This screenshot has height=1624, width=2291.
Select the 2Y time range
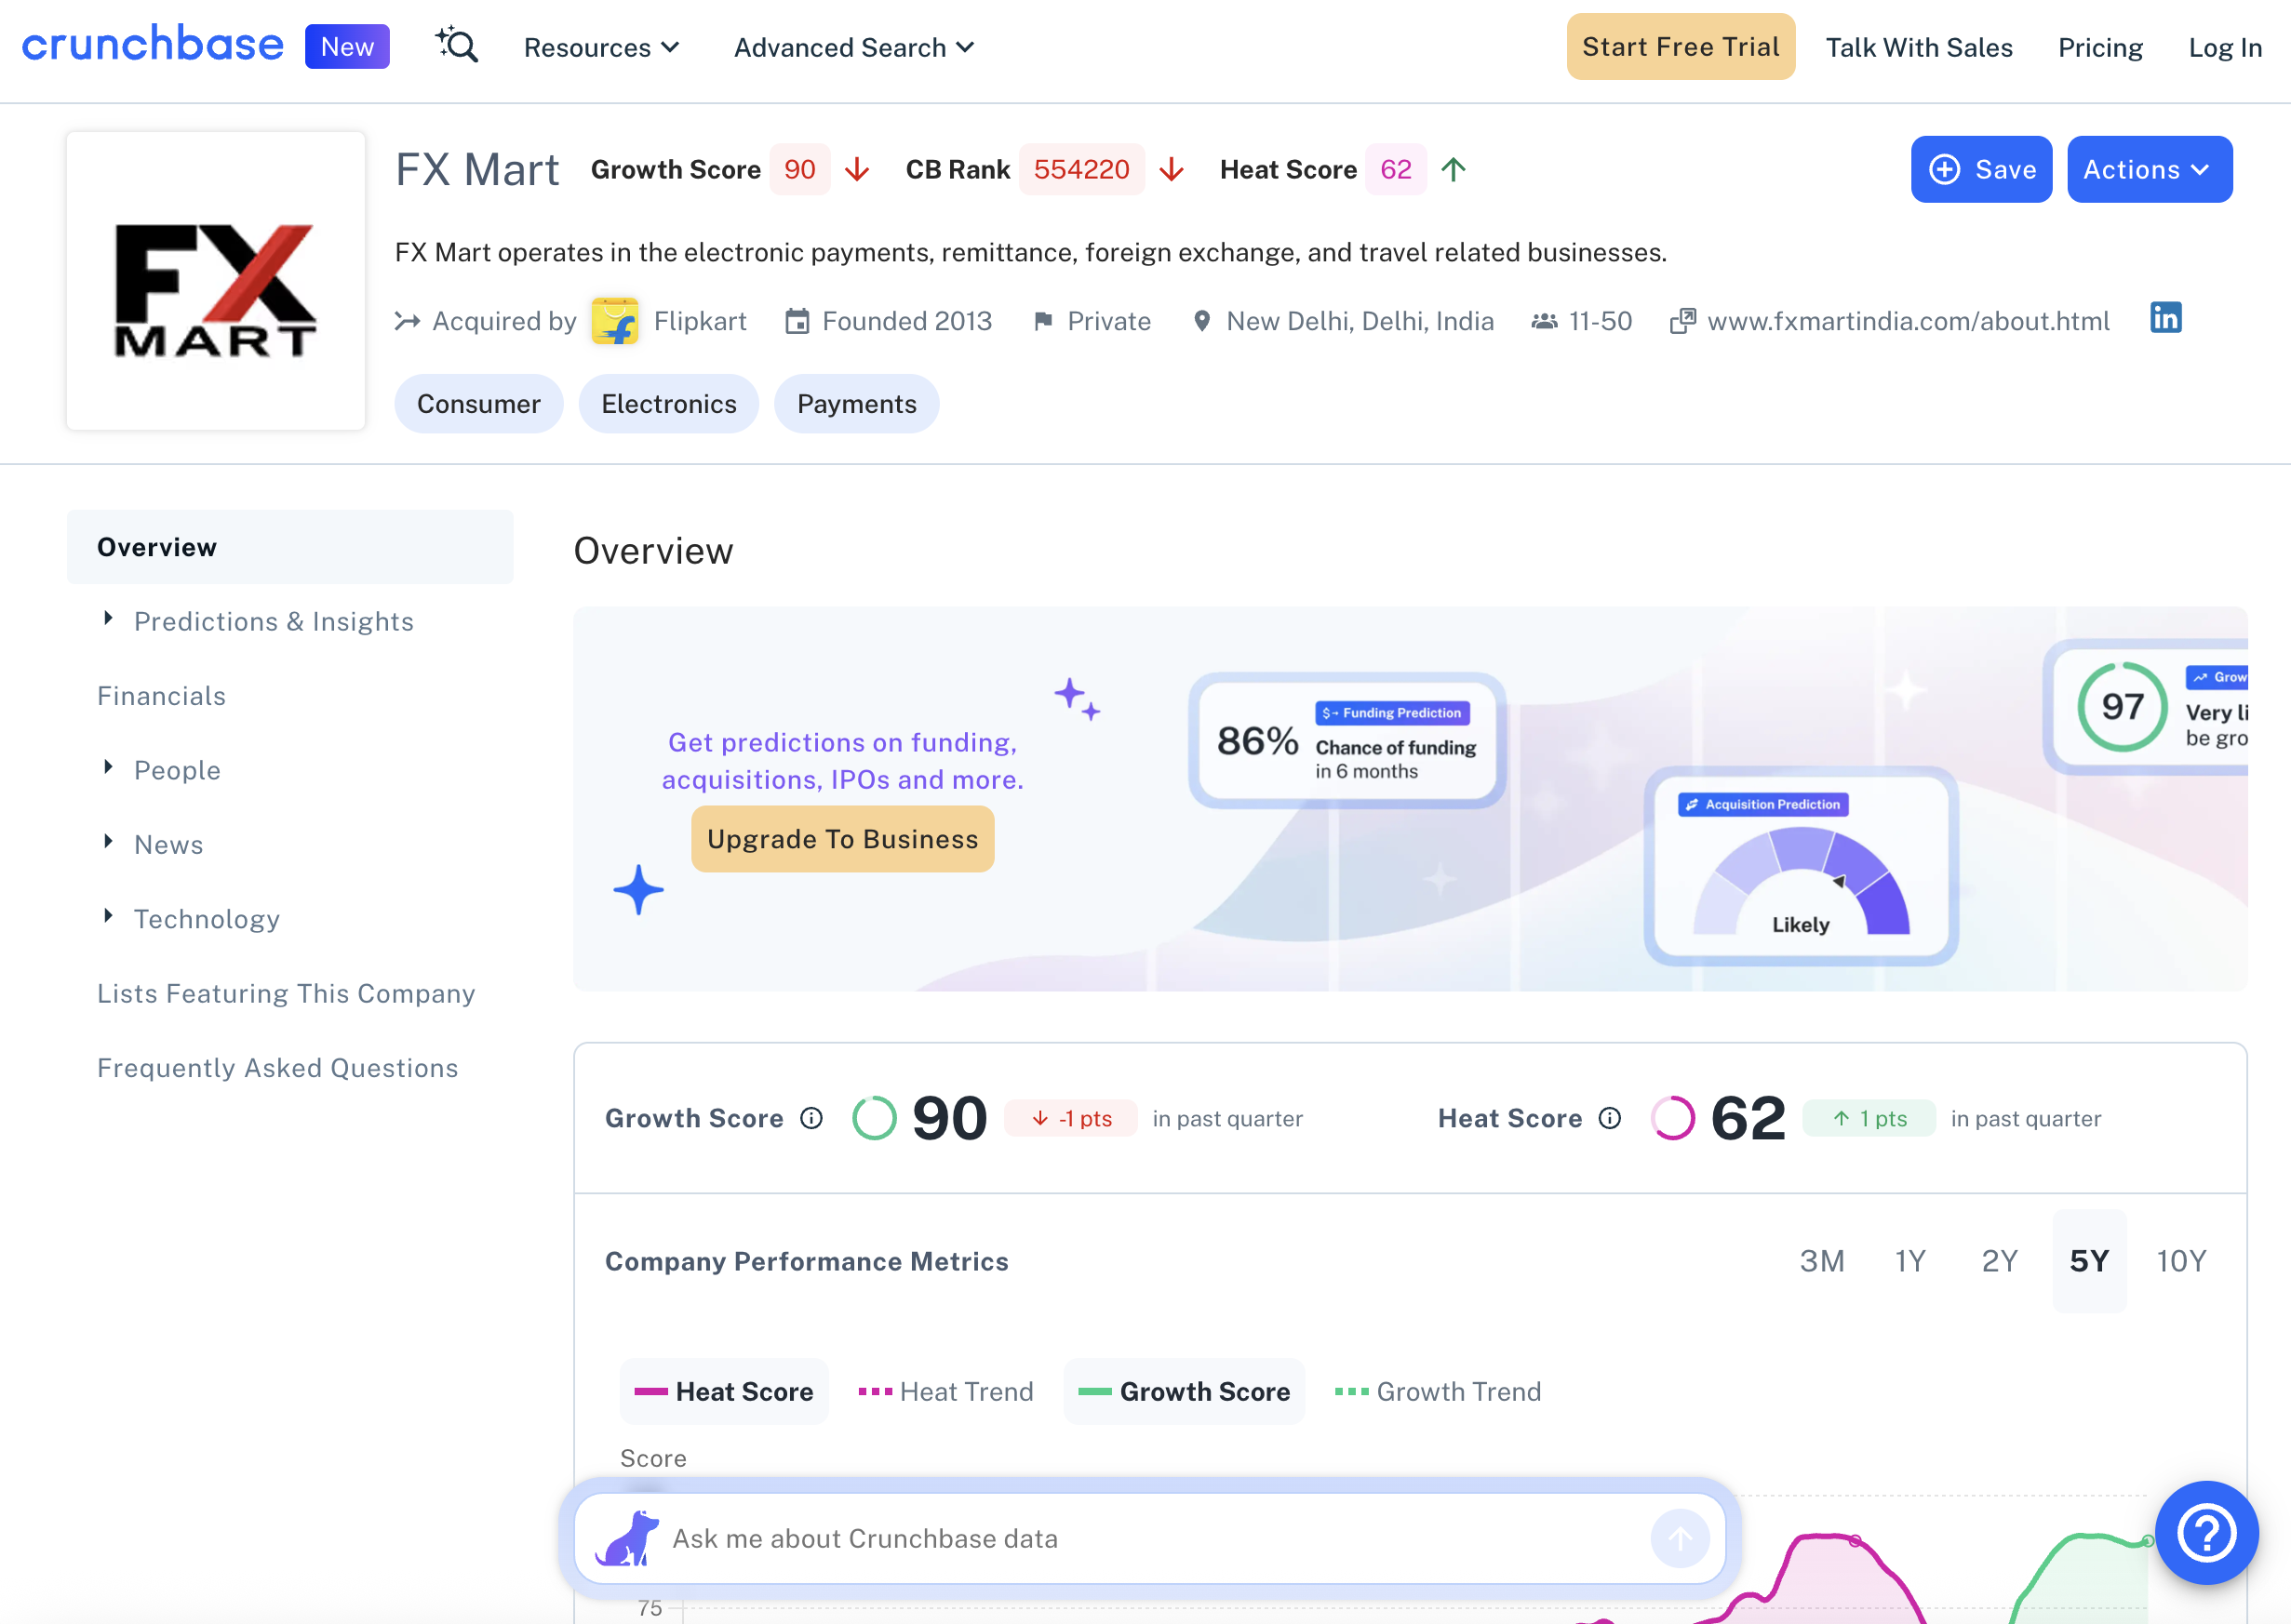(1999, 1260)
